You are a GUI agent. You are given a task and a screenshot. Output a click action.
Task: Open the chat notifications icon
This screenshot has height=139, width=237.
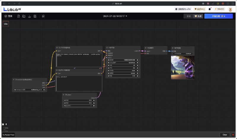click(210, 9)
